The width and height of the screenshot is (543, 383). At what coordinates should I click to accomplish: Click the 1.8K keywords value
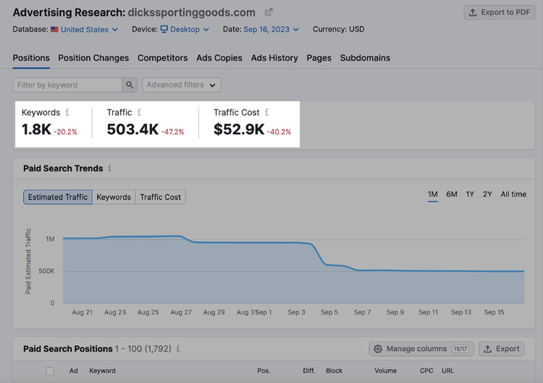36,129
